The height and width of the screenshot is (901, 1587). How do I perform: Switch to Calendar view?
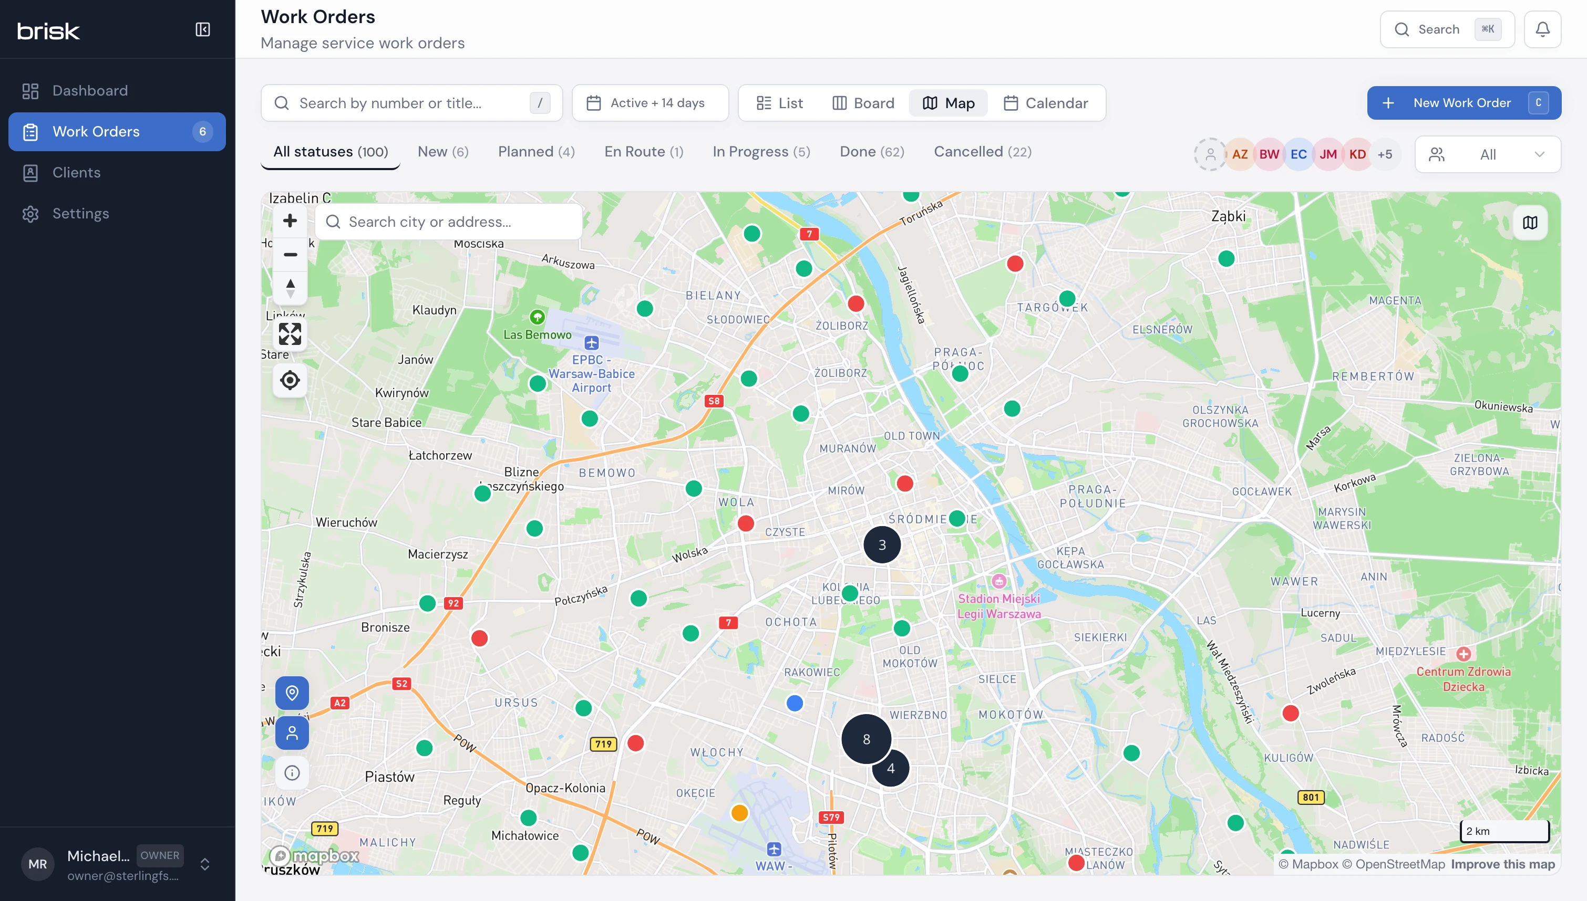tap(1046, 103)
